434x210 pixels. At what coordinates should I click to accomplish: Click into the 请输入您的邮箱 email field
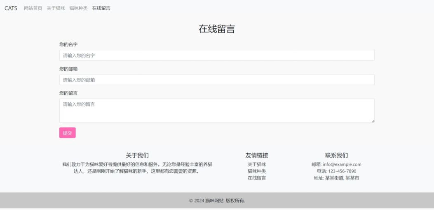[x=217, y=80]
